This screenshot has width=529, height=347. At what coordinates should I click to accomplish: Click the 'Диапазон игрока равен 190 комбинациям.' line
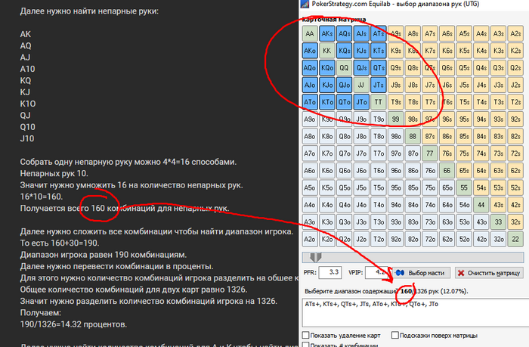pos(104,255)
